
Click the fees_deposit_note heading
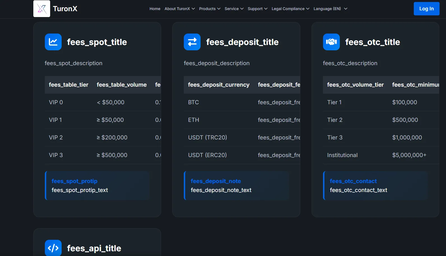click(216, 181)
